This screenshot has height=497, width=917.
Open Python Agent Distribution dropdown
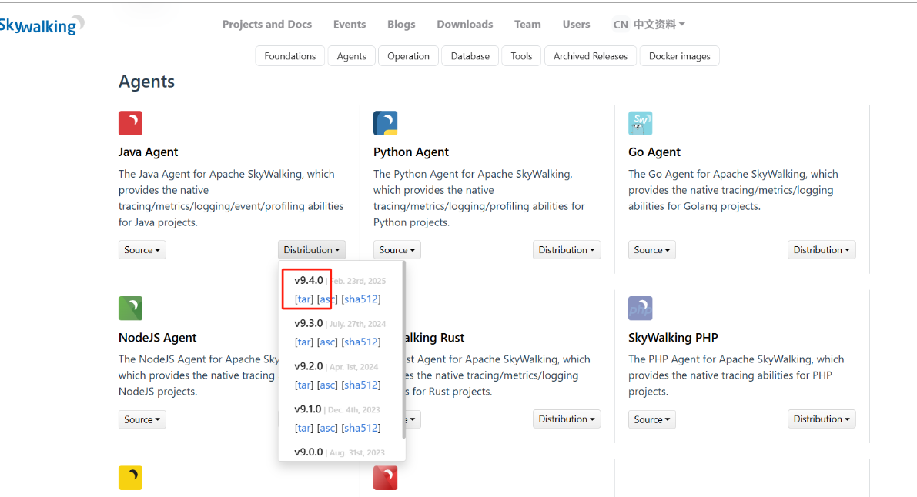click(x=567, y=250)
